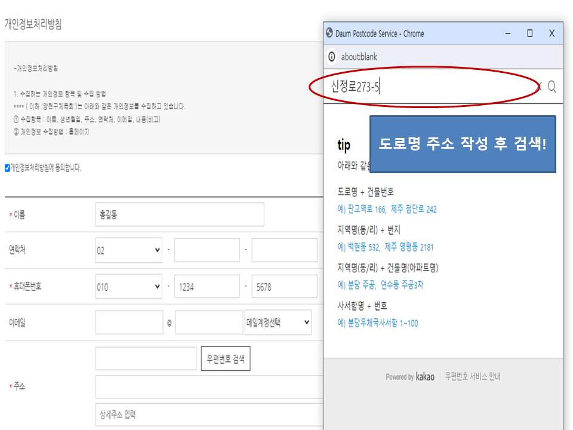
Task: Click the site info icon beside about:blank
Action: coord(331,57)
